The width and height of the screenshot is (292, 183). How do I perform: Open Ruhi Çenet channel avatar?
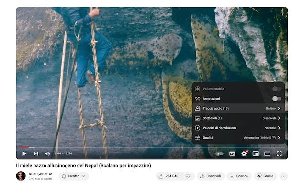pyautogui.click(x=21, y=176)
